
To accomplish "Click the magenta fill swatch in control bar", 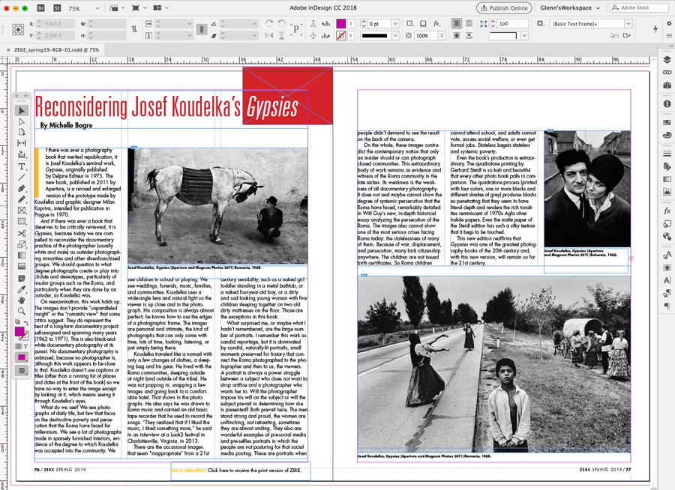I will (x=341, y=24).
